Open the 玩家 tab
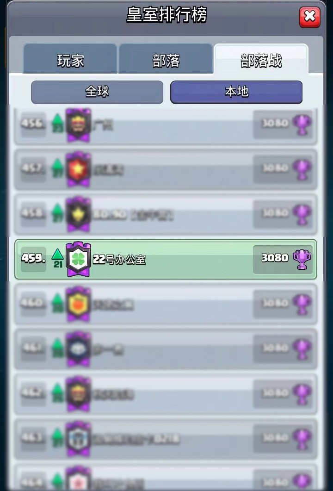This screenshot has height=491, width=333. [x=70, y=60]
